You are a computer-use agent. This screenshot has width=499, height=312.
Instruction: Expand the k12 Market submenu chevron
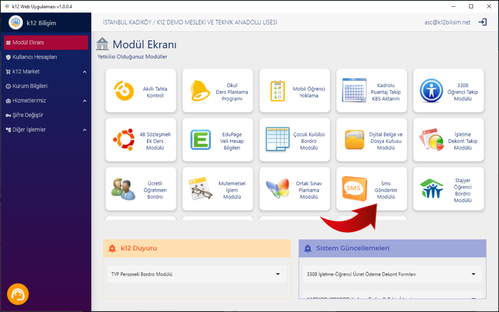pyautogui.click(x=85, y=72)
